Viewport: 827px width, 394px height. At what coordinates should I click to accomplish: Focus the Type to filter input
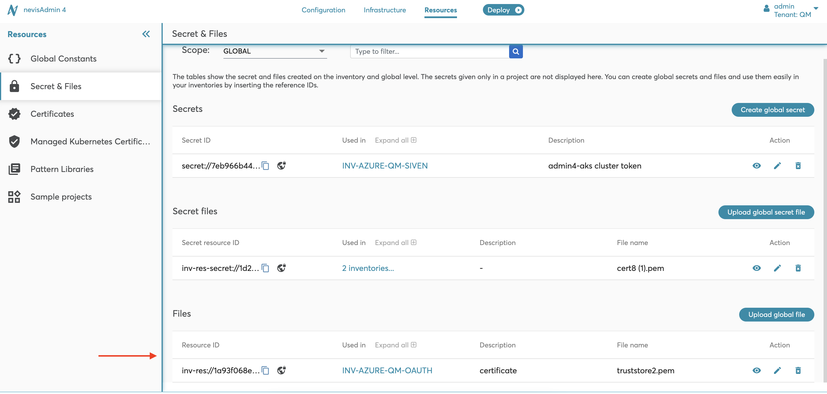430,51
